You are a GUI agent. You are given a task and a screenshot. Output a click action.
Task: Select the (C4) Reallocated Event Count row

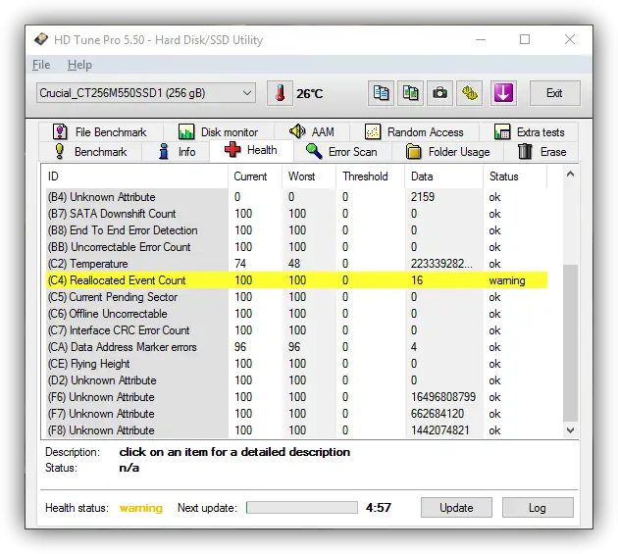[296, 280]
